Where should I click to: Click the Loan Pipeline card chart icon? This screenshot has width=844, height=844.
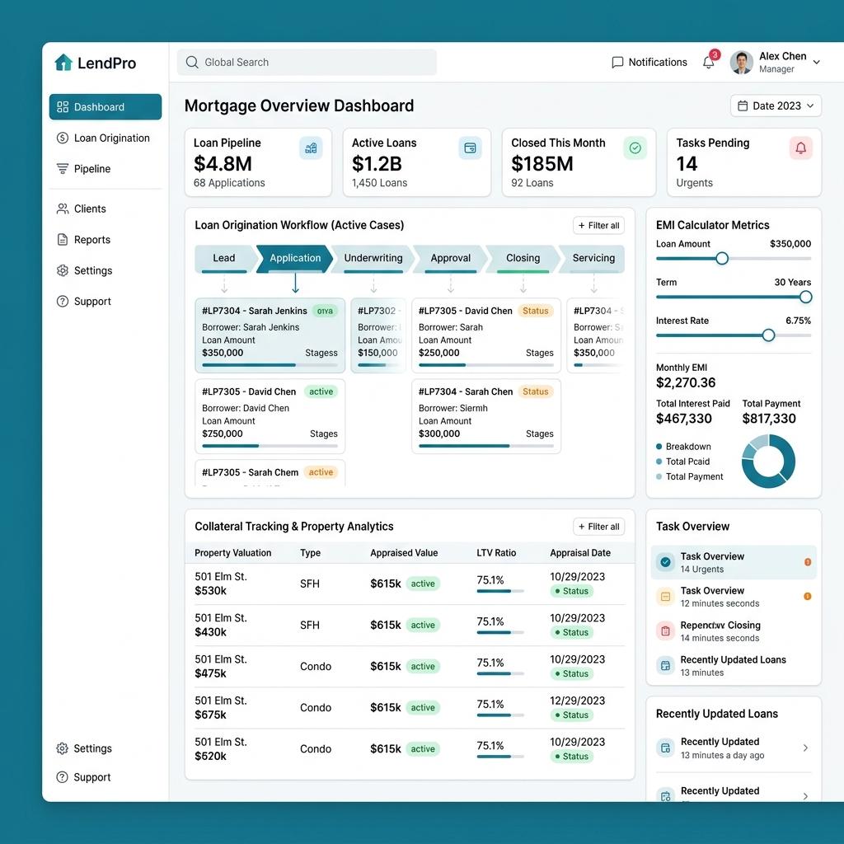[311, 148]
